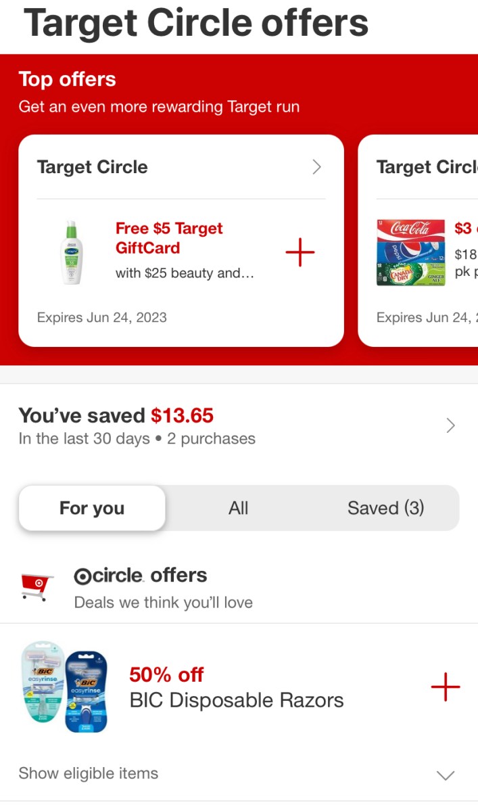This screenshot has width=478, height=811.
Task: Click the Target Circle offers page title
Action: point(196,24)
